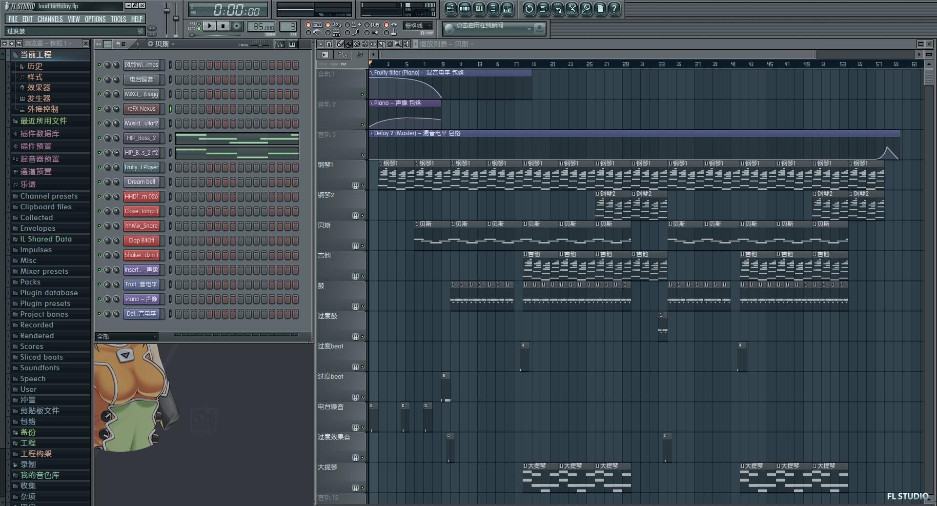Click the record button
This screenshot has width=937, height=506.
tap(237, 26)
